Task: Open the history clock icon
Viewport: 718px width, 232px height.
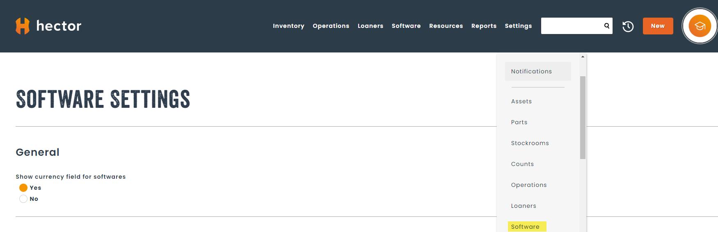Action: coord(628,26)
